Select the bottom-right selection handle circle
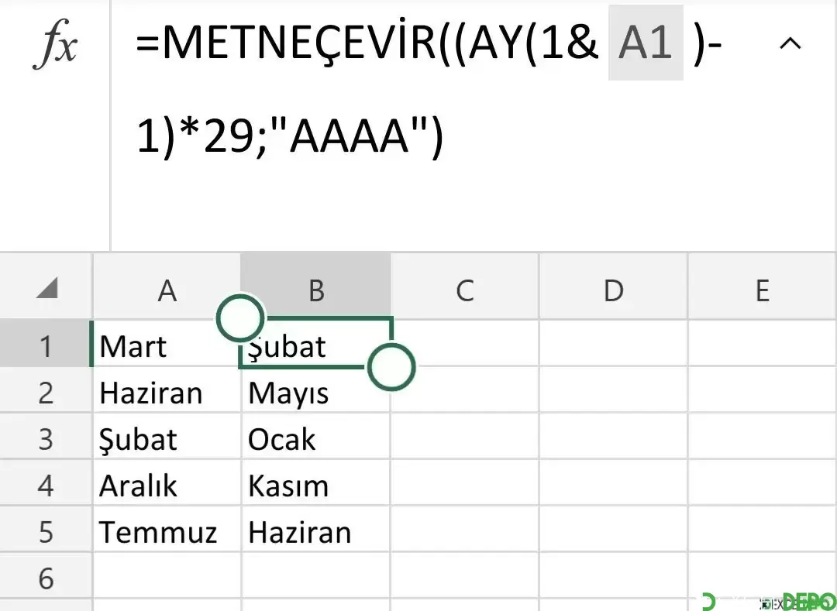The height and width of the screenshot is (611, 837). click(x=391, y=367)
